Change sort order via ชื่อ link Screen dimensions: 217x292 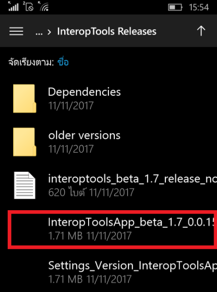(x=63, y=62)
